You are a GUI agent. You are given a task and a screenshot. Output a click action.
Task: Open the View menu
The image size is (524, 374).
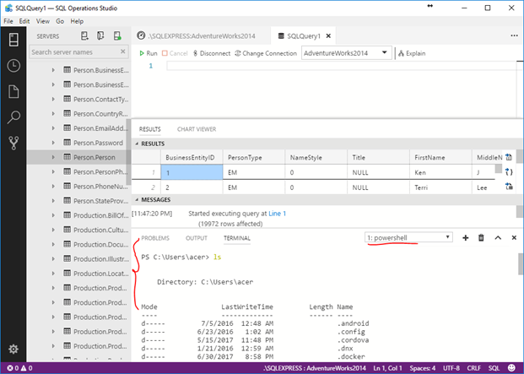(43, 21)
